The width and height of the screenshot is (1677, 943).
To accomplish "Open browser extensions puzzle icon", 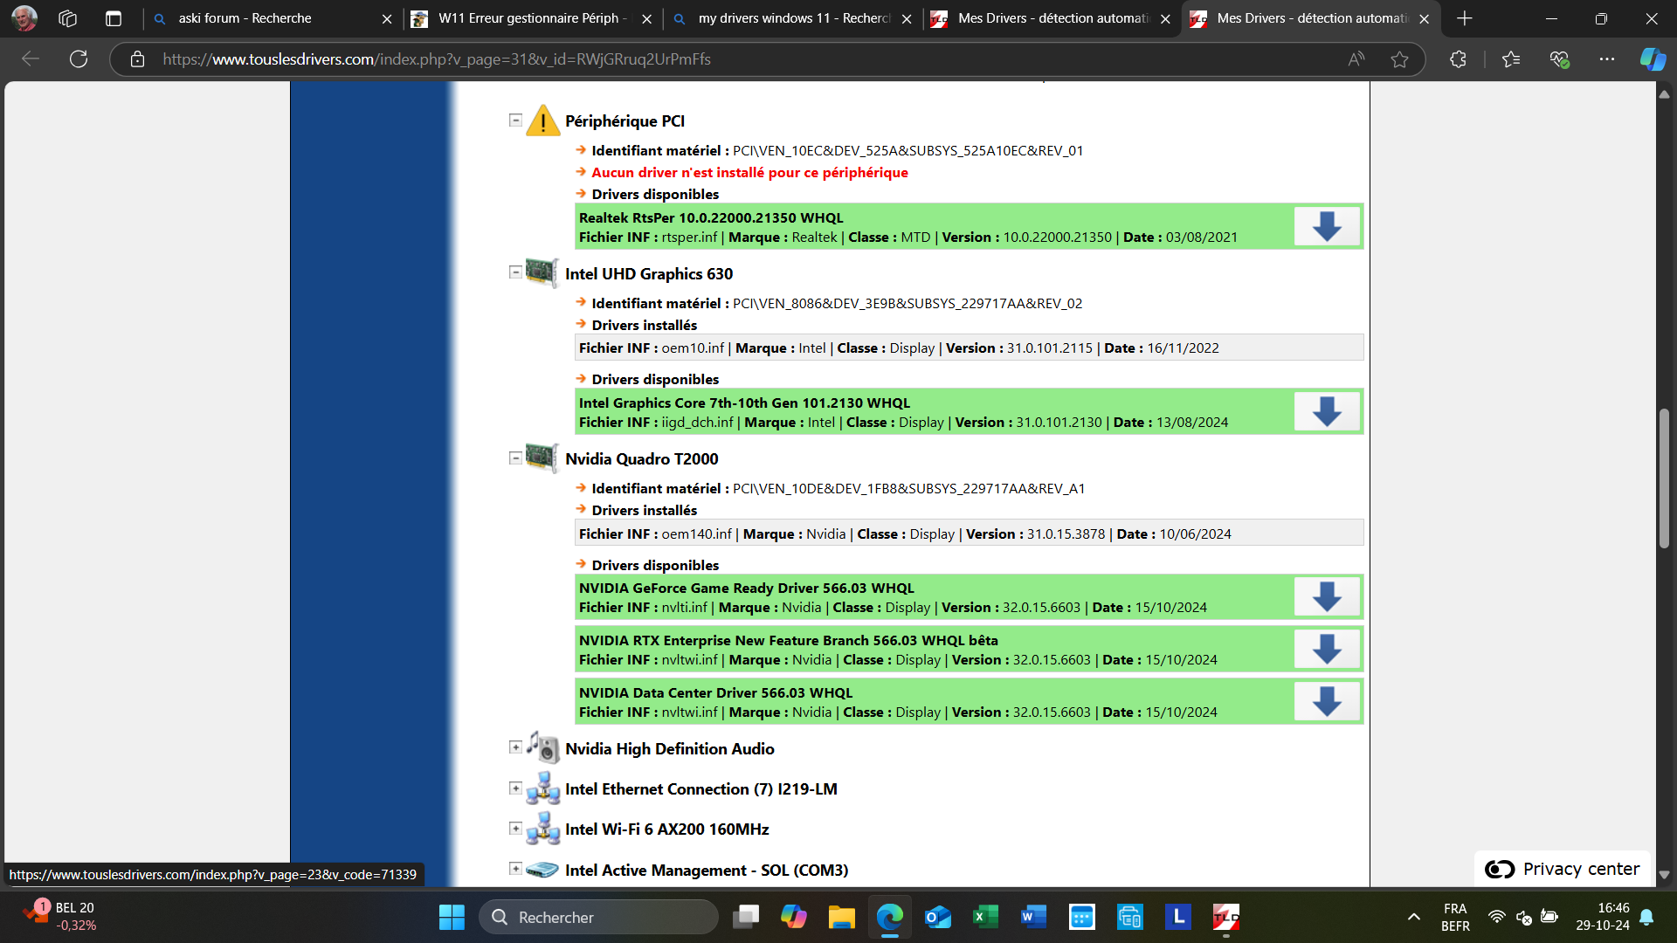I will click(1458, 59).
